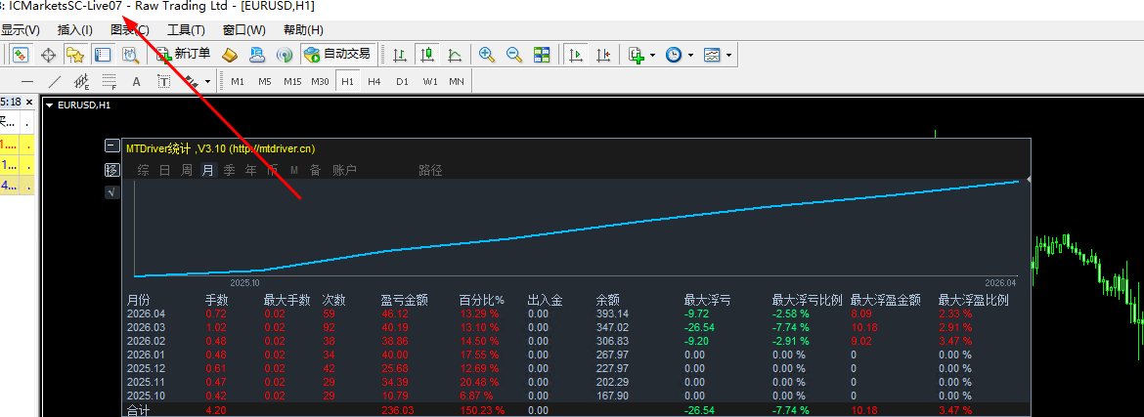Screen dimensions: 1144x417
Task: Switch timeframe to D1
Action: 402,82
